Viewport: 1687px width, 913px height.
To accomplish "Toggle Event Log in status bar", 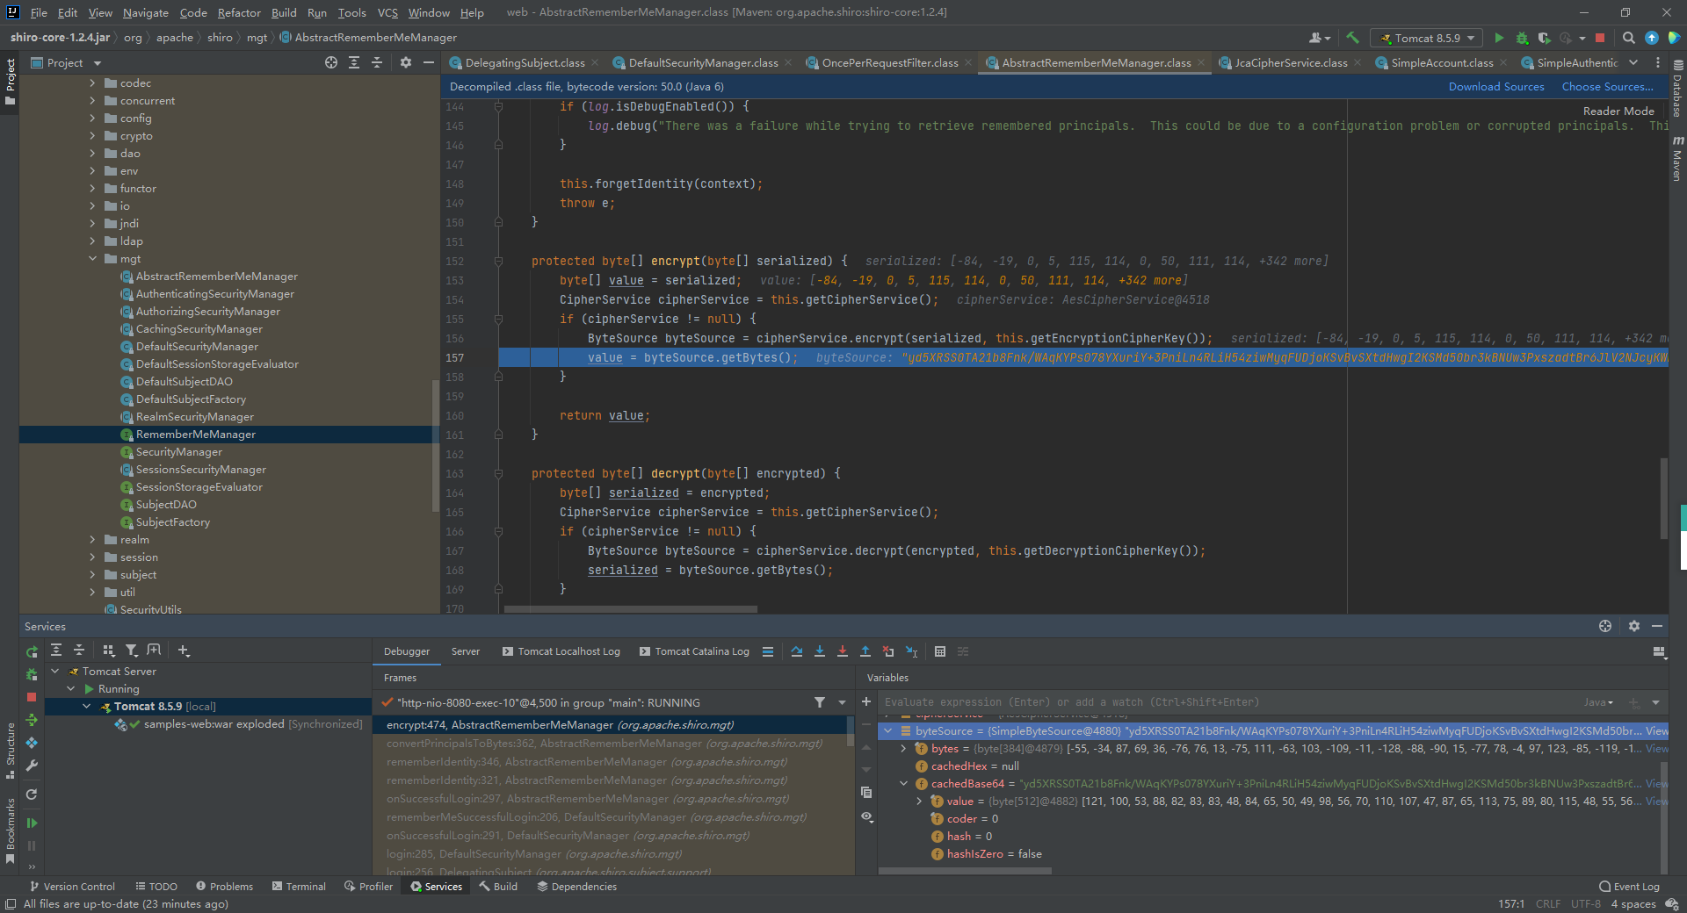I will [x=1629, y=887].
